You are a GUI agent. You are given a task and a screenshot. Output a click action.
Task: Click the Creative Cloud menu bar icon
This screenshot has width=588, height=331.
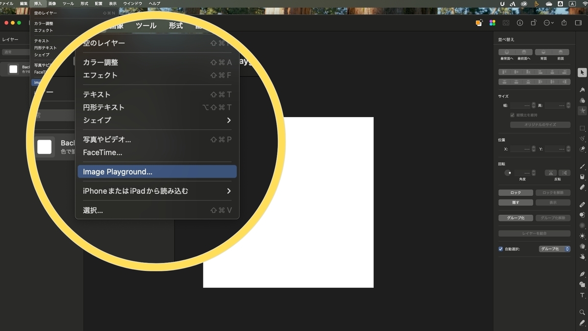point(524,3)
